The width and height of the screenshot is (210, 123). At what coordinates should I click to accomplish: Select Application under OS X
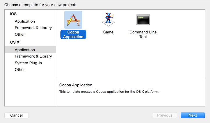[25, 50]
